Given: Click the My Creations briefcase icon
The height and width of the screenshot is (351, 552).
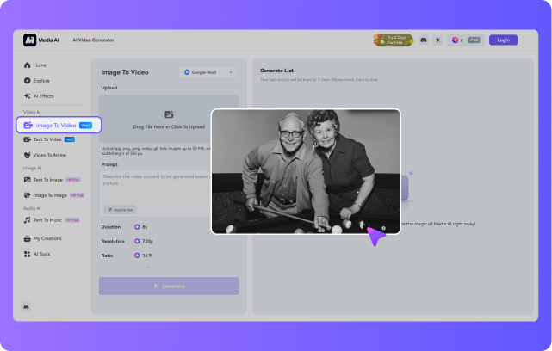Looking at the screenshot, I should [27, 238].
